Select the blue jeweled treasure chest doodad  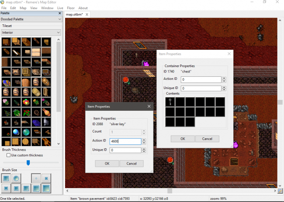point(6,82)
